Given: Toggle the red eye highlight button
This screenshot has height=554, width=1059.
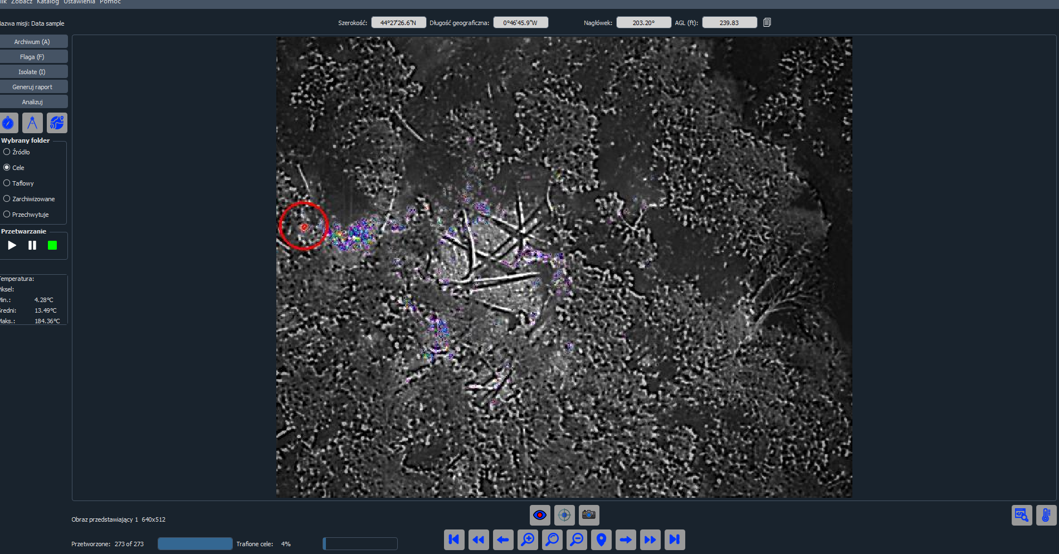Looking at the screenshot, I should pyautogui.click(x=540, y=515).
